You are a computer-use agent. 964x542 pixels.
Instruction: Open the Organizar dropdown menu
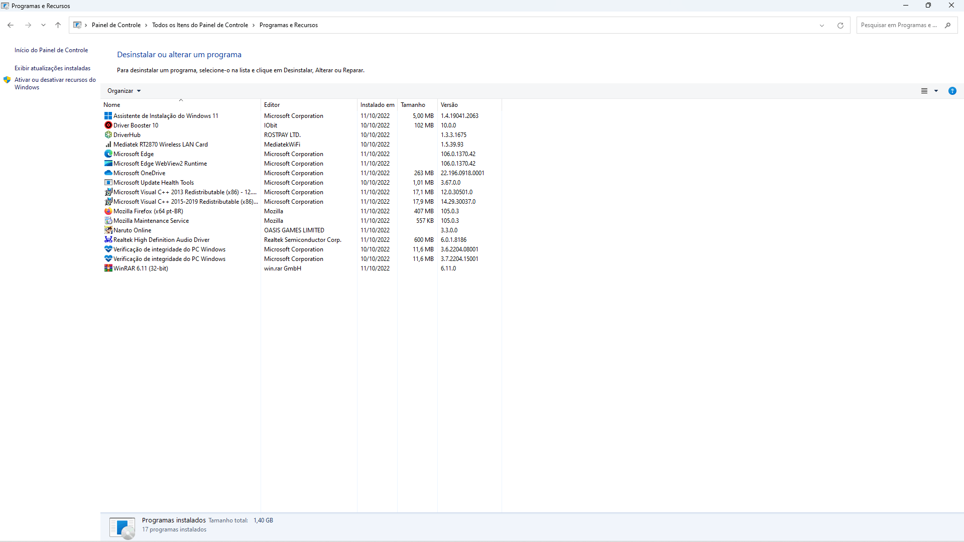[x=124, y=91]
